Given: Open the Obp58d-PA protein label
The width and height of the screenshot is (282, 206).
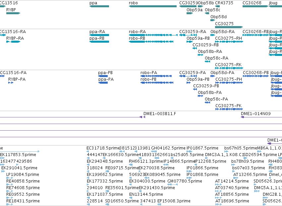Looking at the screenshot, I should [222, 73].
